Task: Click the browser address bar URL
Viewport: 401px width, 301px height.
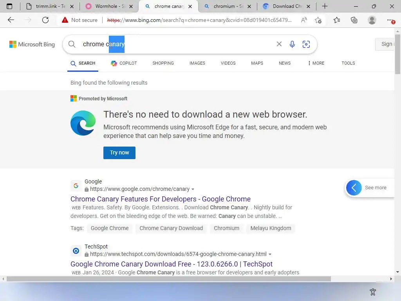Action: [x=199, y=20]
